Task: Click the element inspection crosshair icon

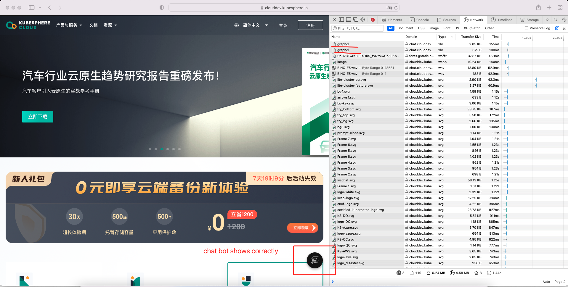Action: tap(363, 20)
